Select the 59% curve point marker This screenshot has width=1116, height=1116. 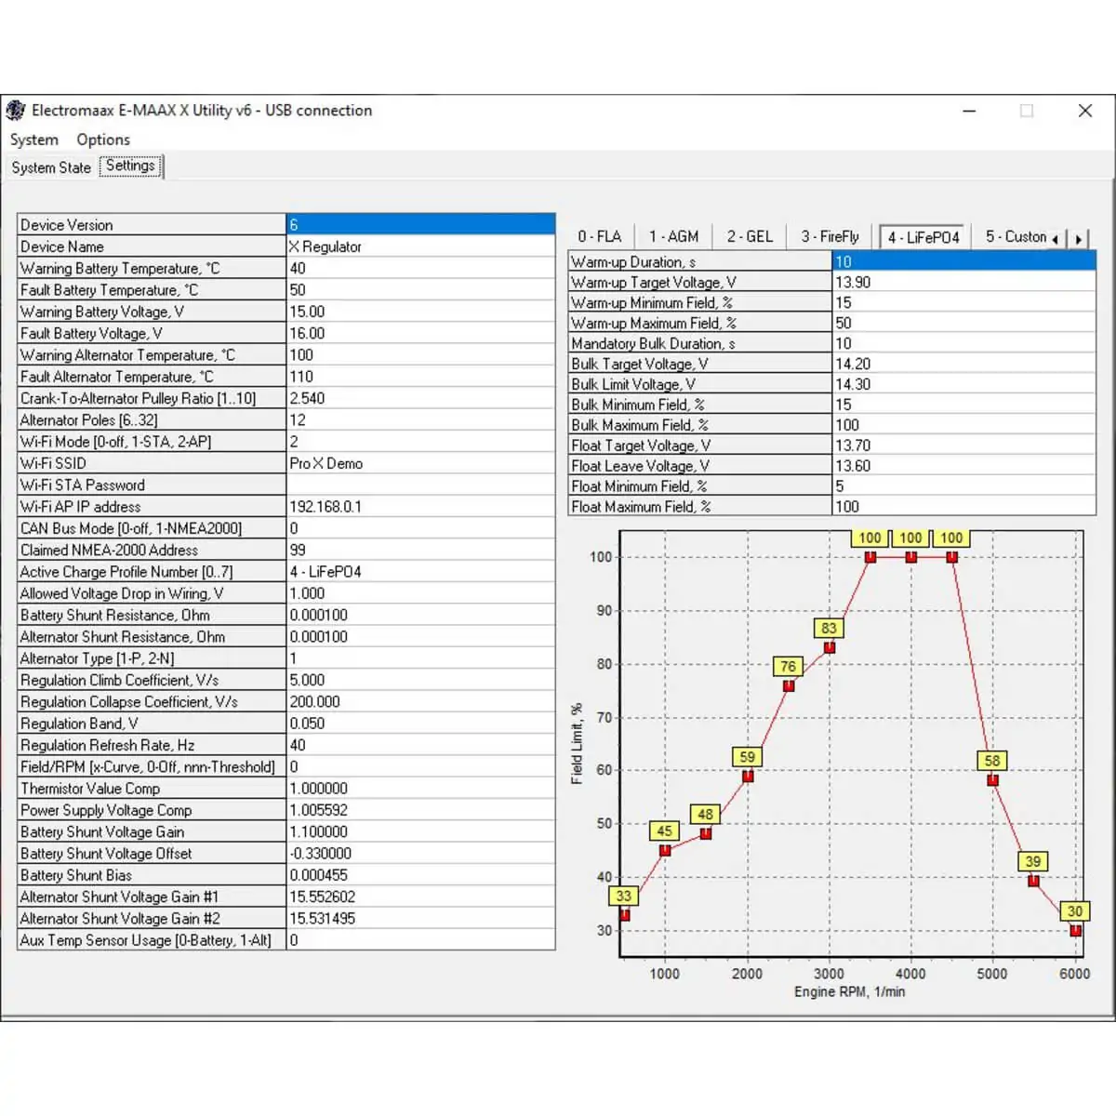[748, 776]
